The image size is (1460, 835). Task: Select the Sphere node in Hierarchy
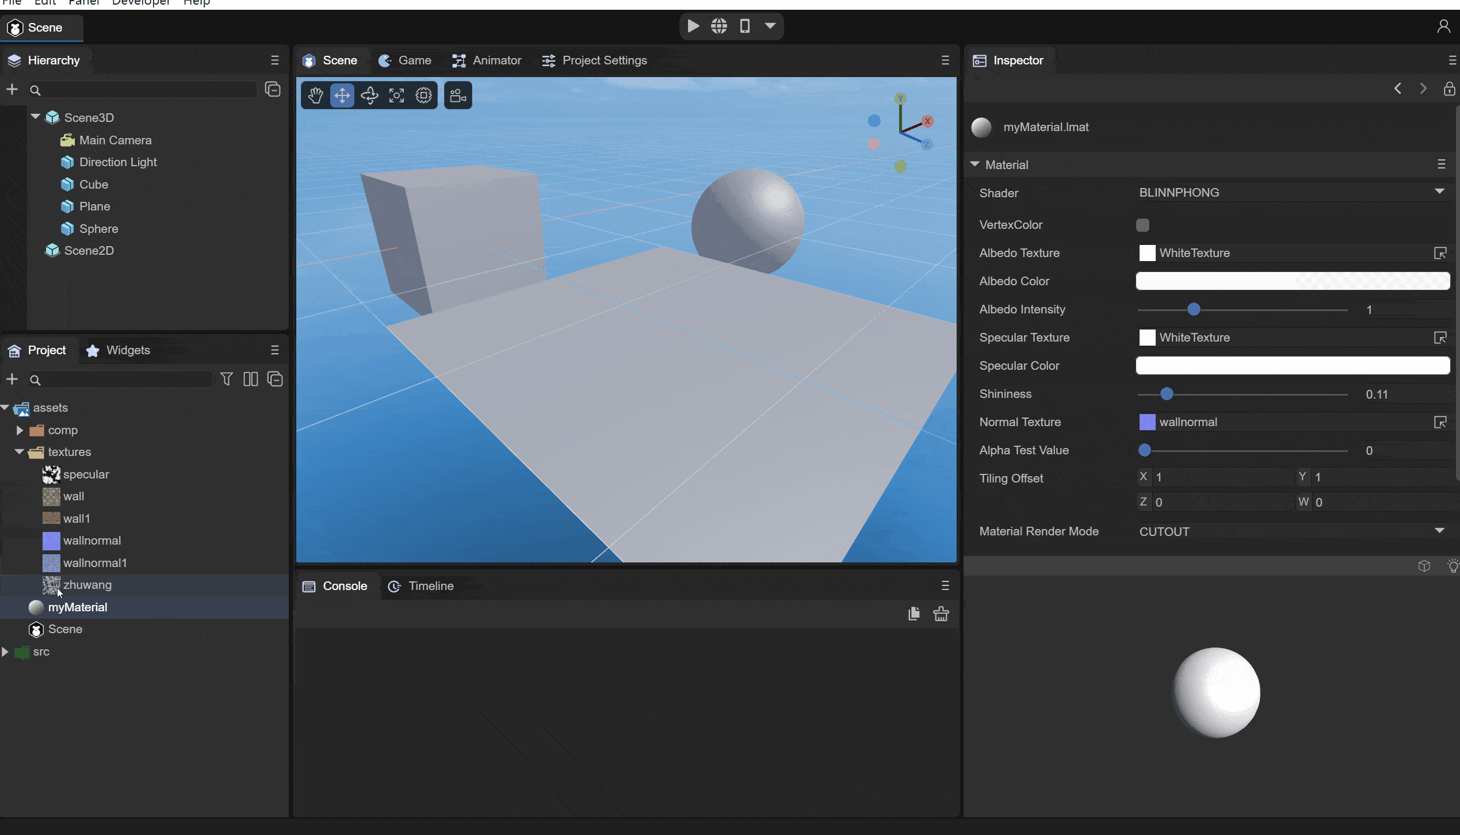(98, 229)
